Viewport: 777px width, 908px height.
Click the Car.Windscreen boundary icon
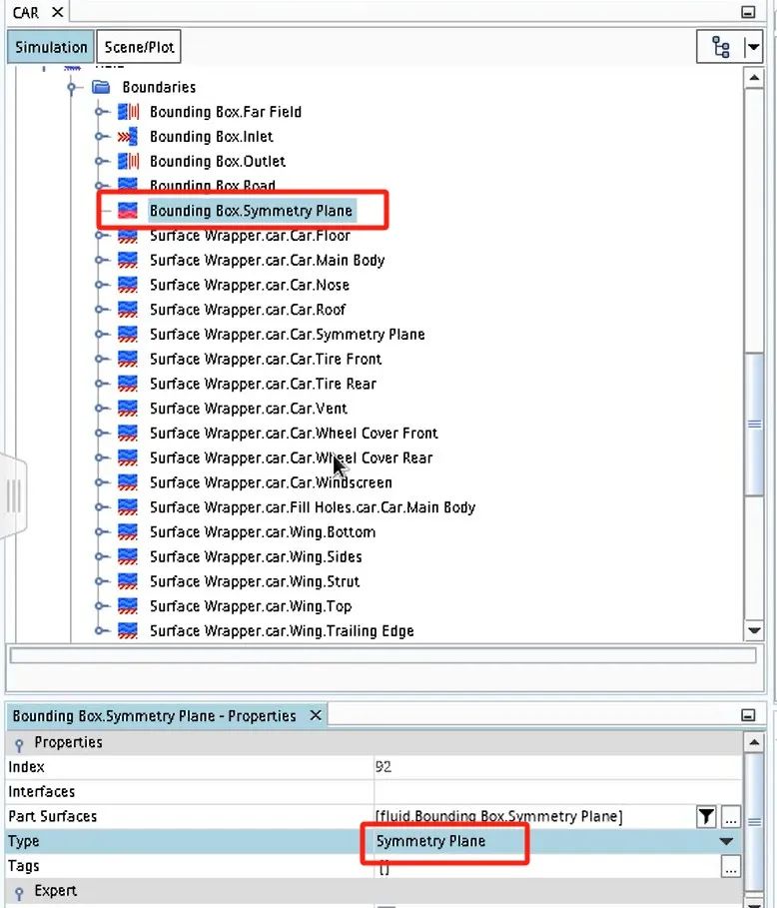point(128,482)
